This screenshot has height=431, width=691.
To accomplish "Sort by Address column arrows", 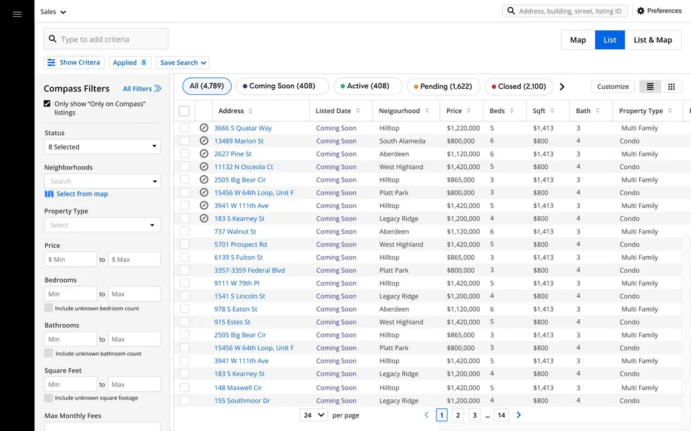I will 250,111.
